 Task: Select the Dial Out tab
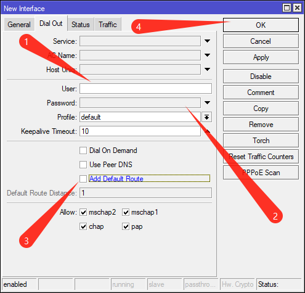coord(51,23)
